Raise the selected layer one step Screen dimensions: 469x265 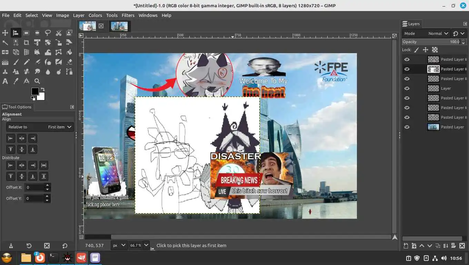422,246
